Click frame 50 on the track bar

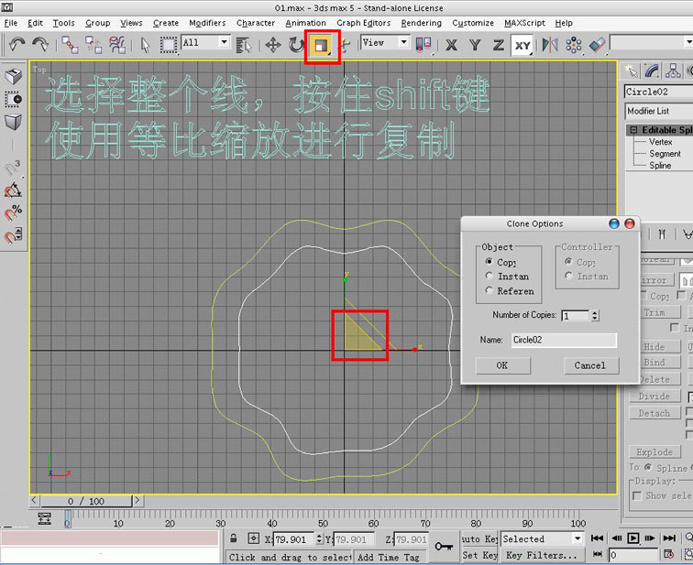[x=323, y=524]
